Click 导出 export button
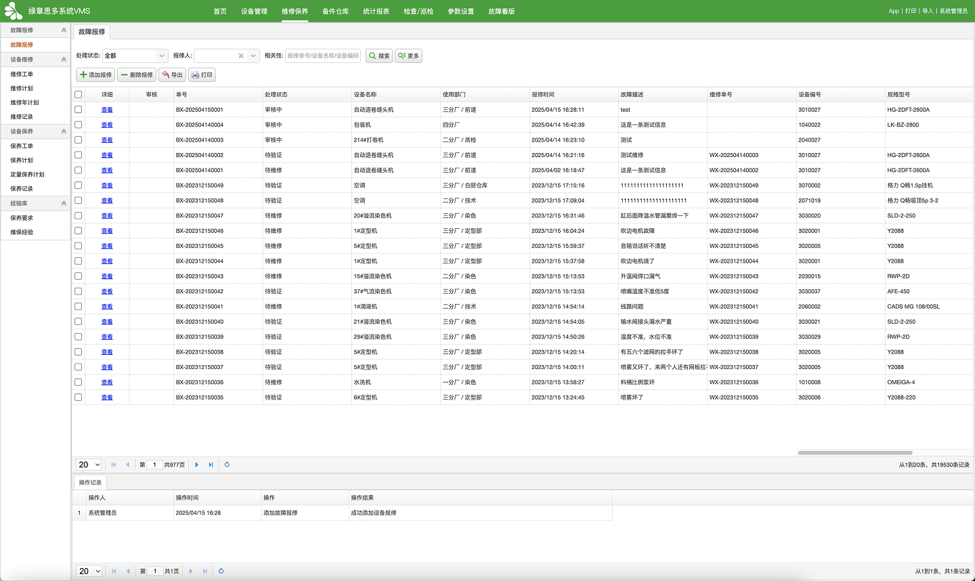The width and height of the screenshot is (975, 581). click(172, 74)
